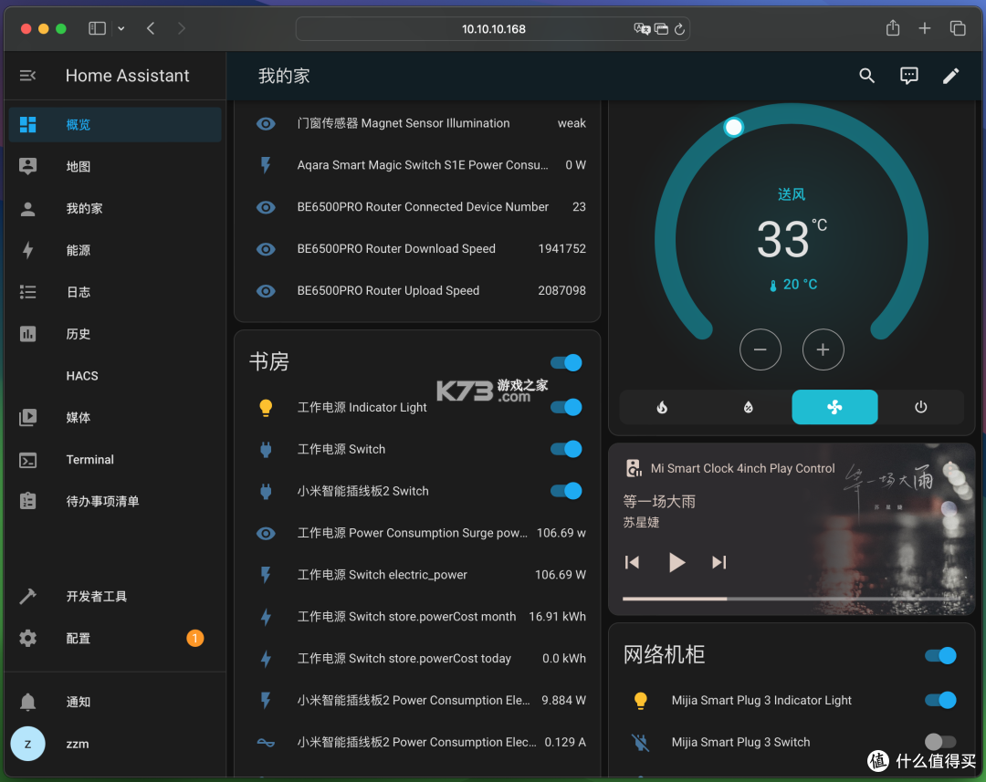The width and height of the screenshot is (986, 782).
Task: Reload the page in Safari
Action: 679,29
